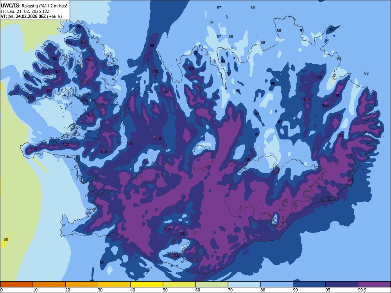This screenshot has width=391, height=293.
Task: Click the '99.9' legend tick label
Action: (362, 290)
